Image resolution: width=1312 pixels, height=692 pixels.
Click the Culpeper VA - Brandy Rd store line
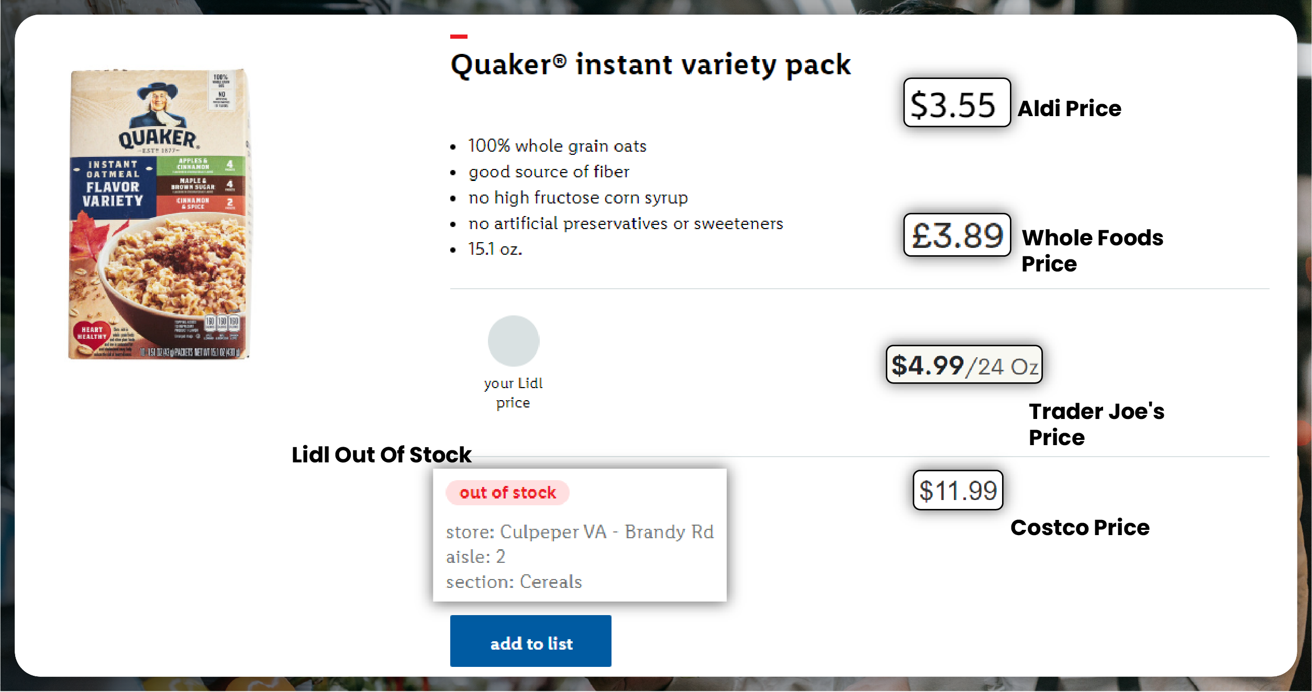[x=580, y=532]
